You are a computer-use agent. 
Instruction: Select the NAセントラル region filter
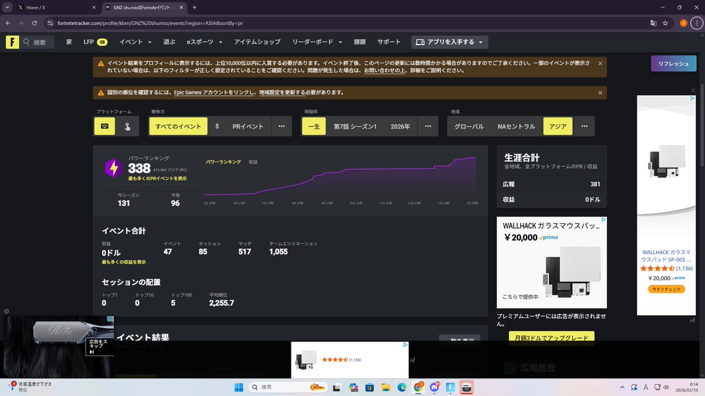click(516, 126)
